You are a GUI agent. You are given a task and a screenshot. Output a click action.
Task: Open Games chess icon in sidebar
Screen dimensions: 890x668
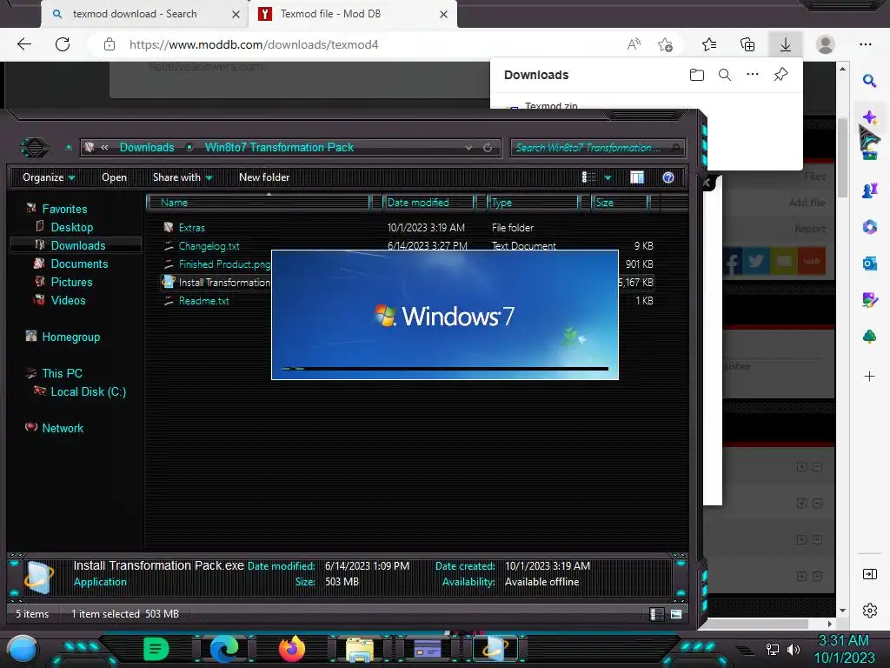869,190
